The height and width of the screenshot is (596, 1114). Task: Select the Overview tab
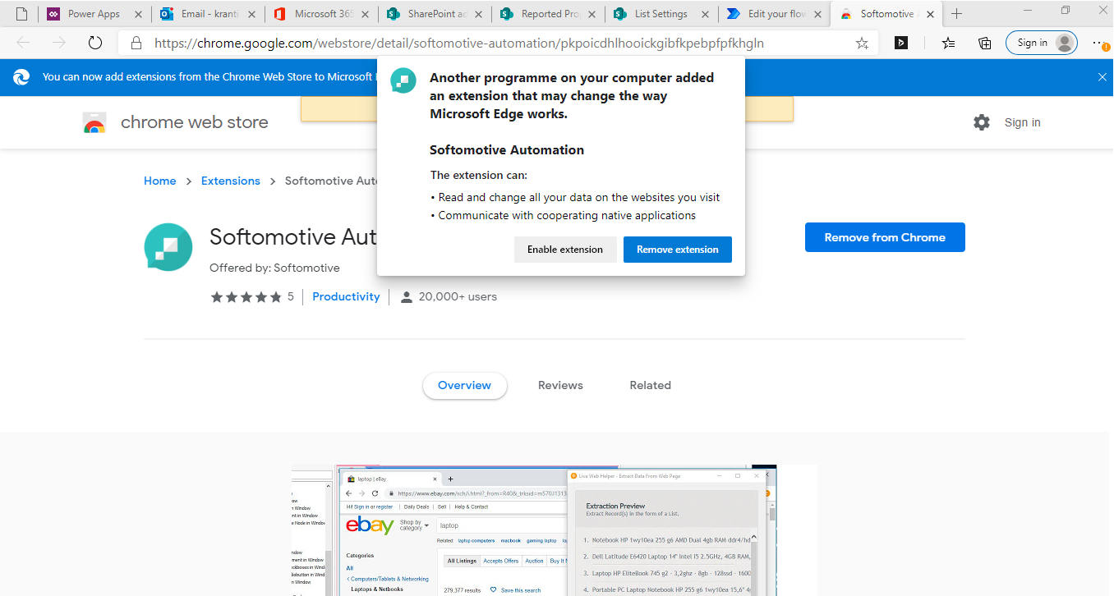click(464, 385)
